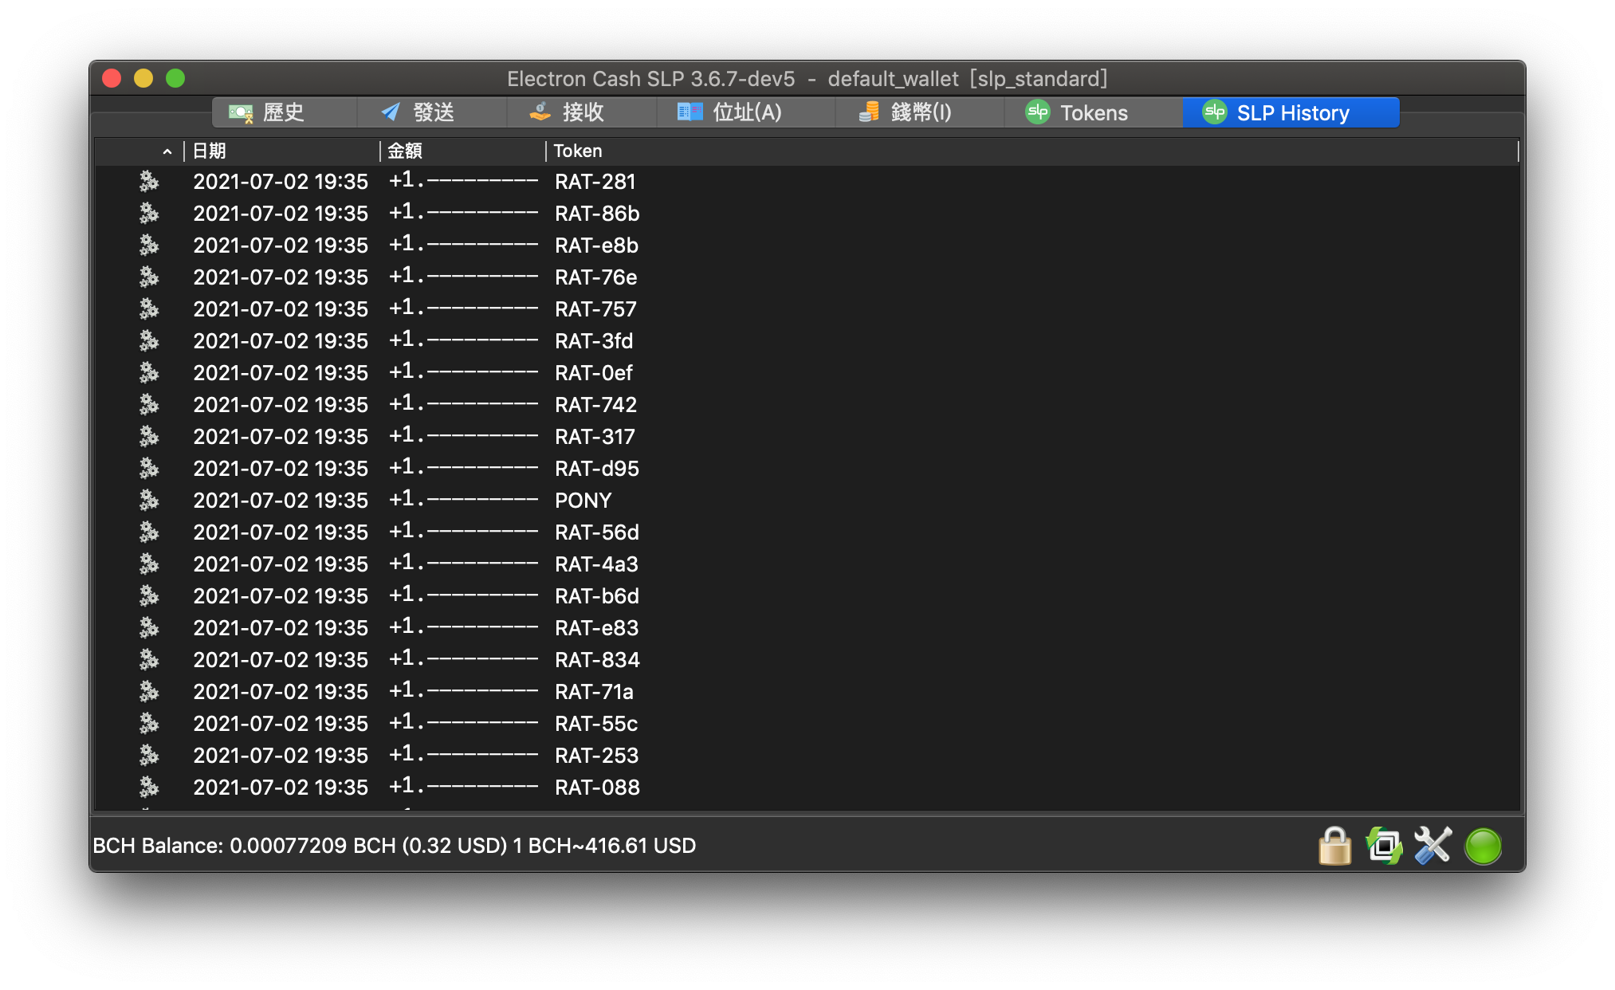Select the RAT-76e token name

click(x=596, y=277)
